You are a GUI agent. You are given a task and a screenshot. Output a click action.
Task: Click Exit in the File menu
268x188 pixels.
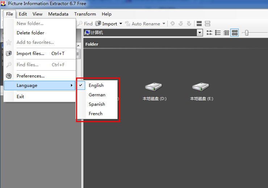39,97
